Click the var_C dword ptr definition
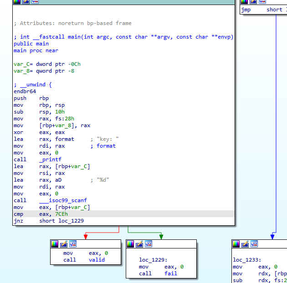This screenshot has height=283, width=287. (47, 64)
